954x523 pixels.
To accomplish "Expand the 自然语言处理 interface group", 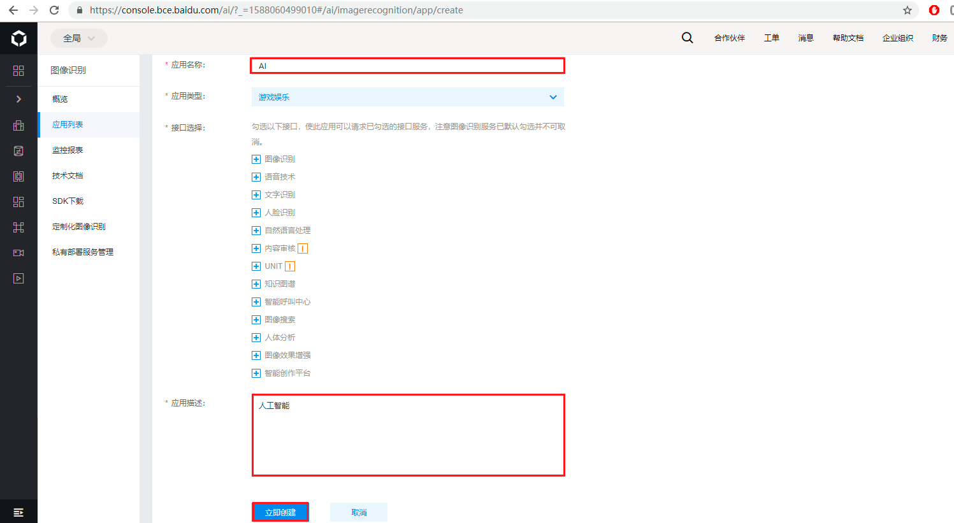I will tap(256, 231).
